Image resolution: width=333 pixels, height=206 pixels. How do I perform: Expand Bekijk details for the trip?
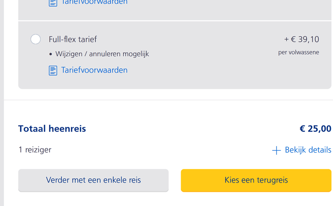[x=308, y=150]
